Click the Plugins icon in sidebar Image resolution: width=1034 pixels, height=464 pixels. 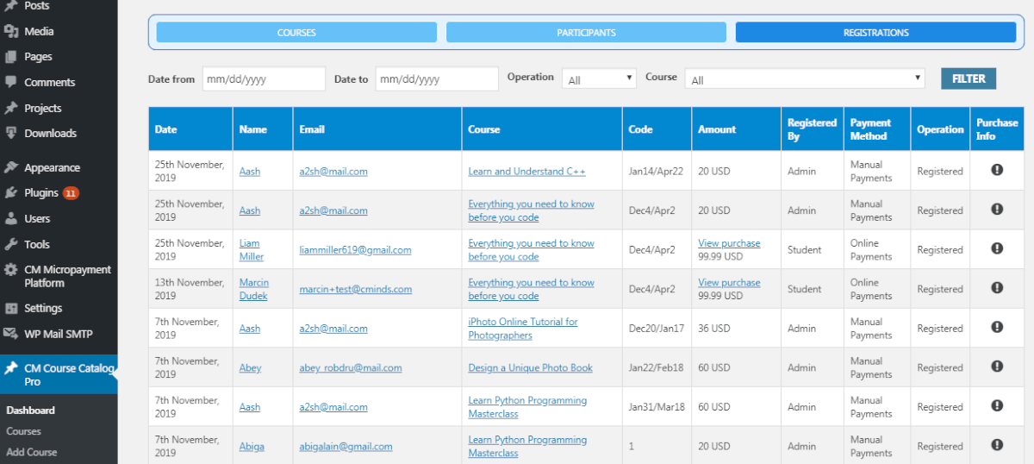point(11,193)
